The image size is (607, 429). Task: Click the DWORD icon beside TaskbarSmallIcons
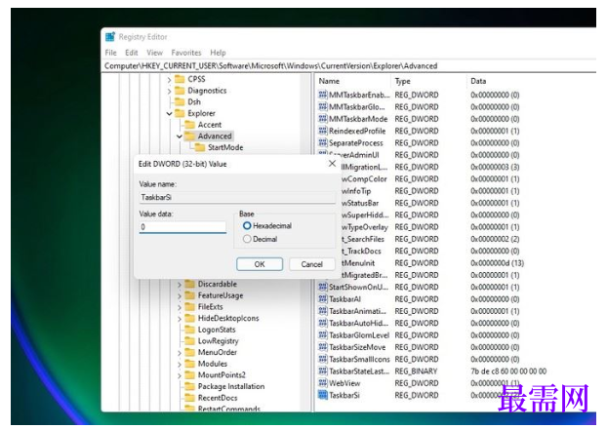coord(322,359)
